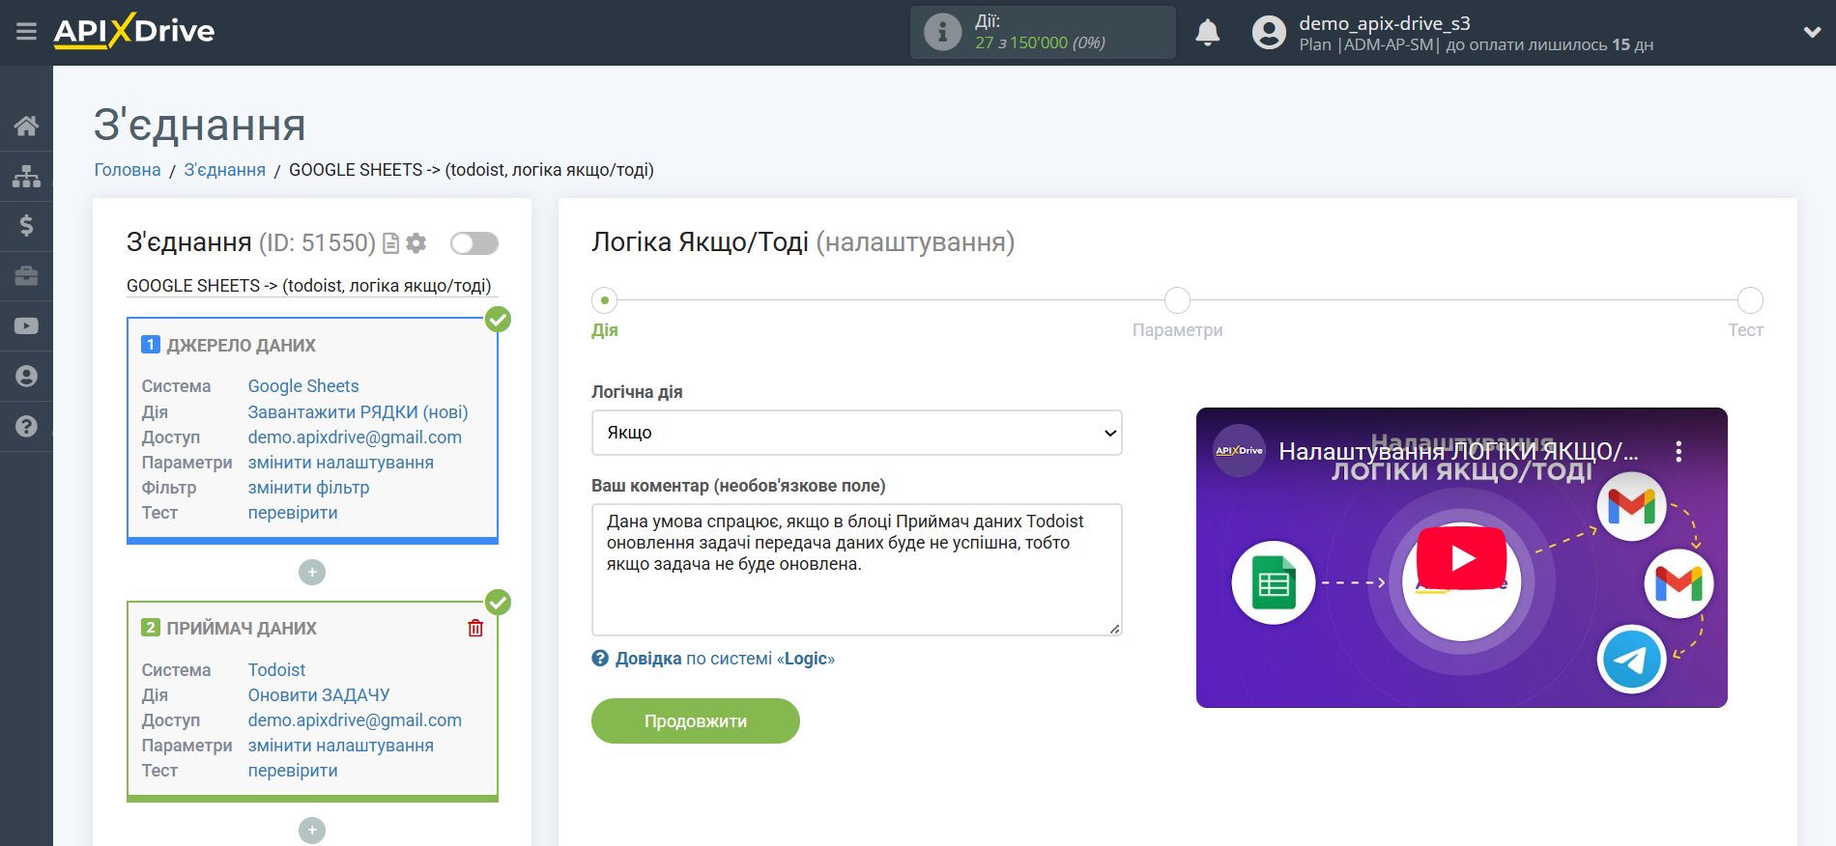Screen dimensions: 1836x846
Task: Click the ApiX-Drive logo
Action: point(134,31)
